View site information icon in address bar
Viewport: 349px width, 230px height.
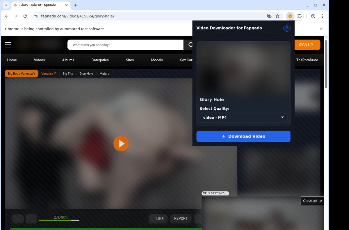[x=36, y=16]
